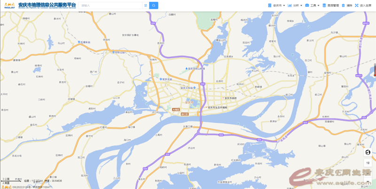
Task: Click the zoom level 12 indicator
Action: click(368, 163)
